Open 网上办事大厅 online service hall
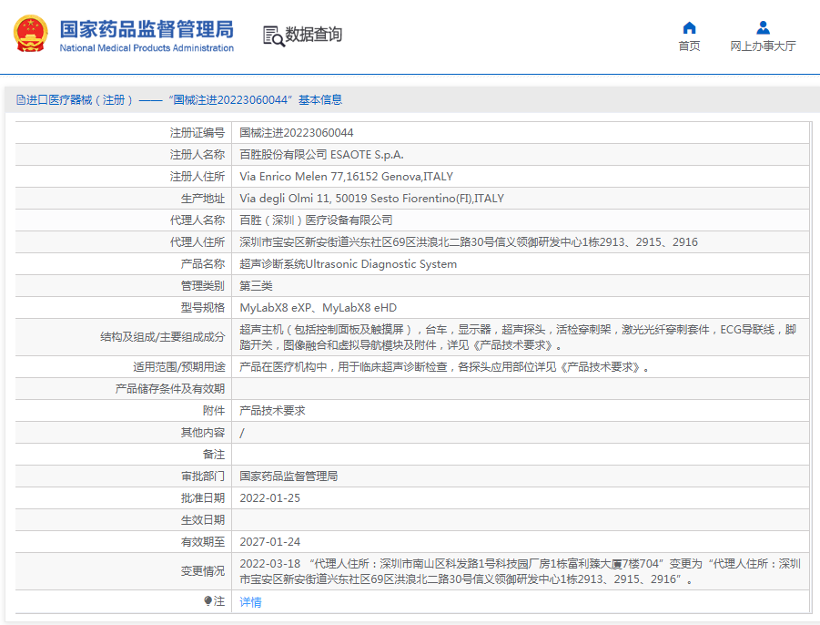820x625 pixels. [x=763, y=46]
